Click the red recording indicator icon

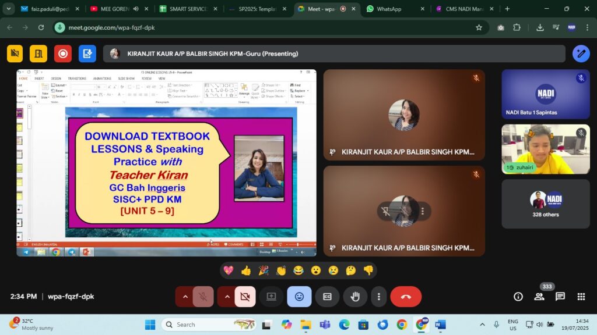tap(63, 54)
